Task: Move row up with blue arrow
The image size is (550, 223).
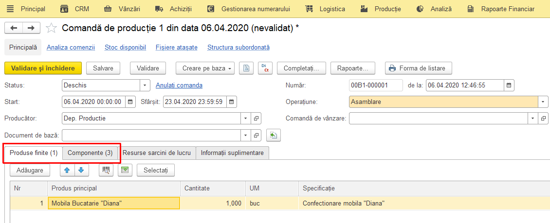Action: (x=67, y=171)
